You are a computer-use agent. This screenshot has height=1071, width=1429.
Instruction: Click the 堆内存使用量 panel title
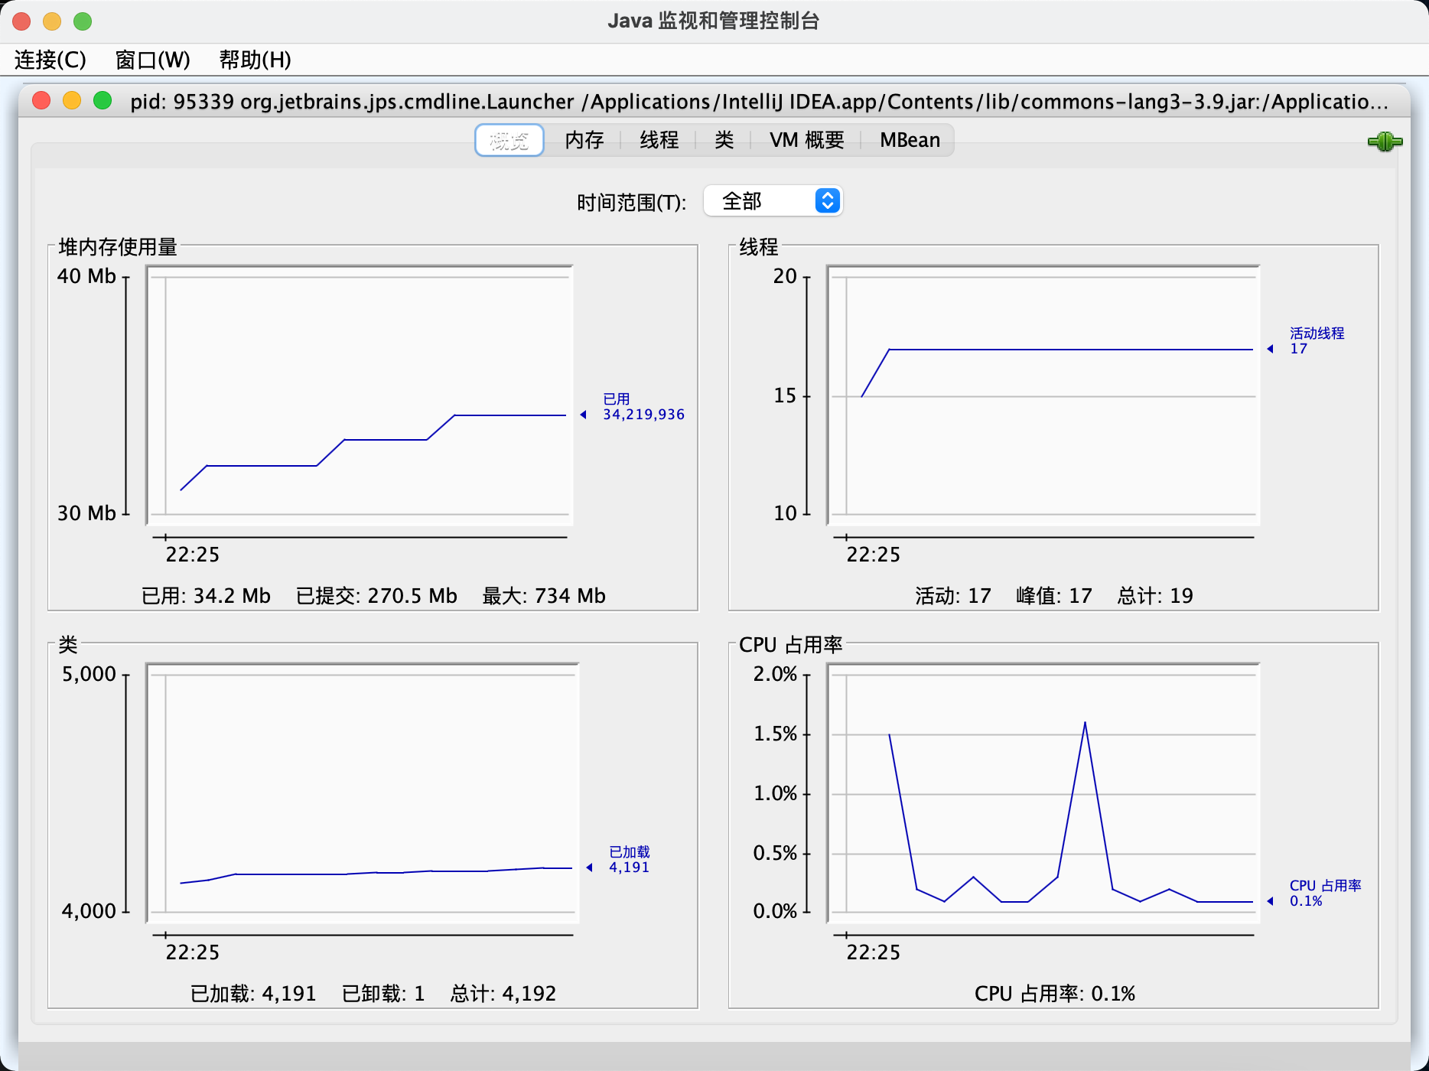(x=118, y=247)
